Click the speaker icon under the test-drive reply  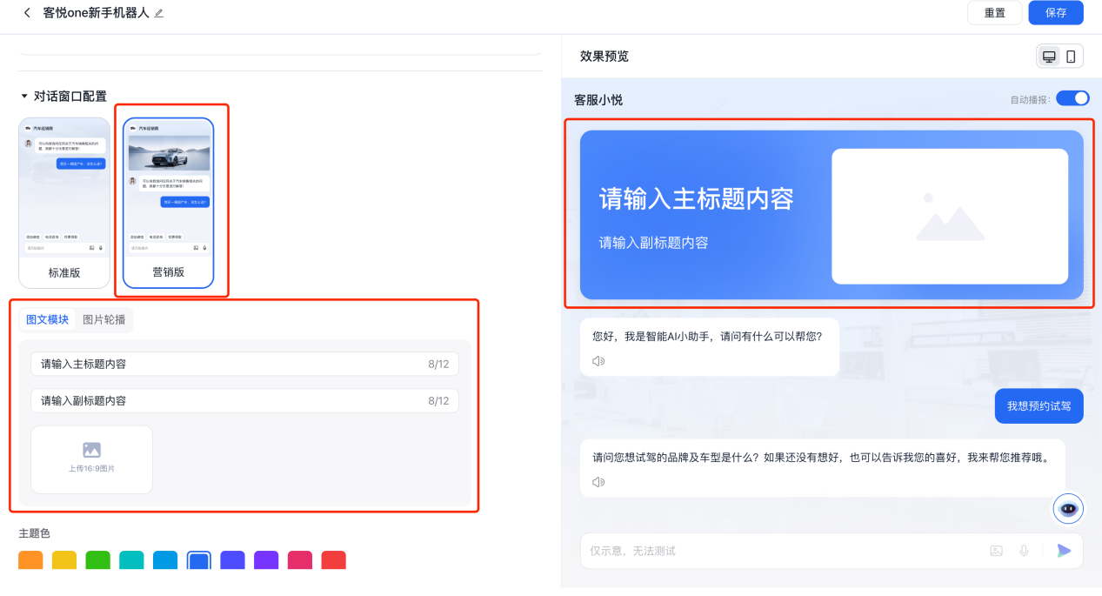click(x=598, y=481)
